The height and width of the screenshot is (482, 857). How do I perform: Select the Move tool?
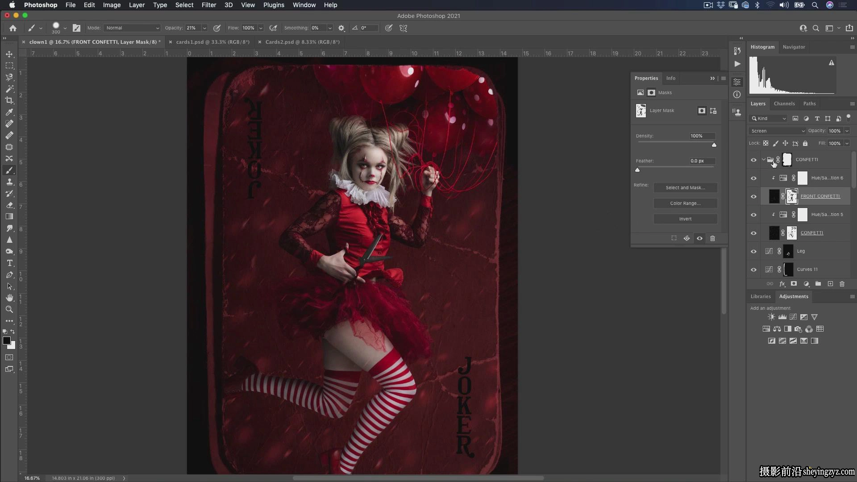pos(9,54)
